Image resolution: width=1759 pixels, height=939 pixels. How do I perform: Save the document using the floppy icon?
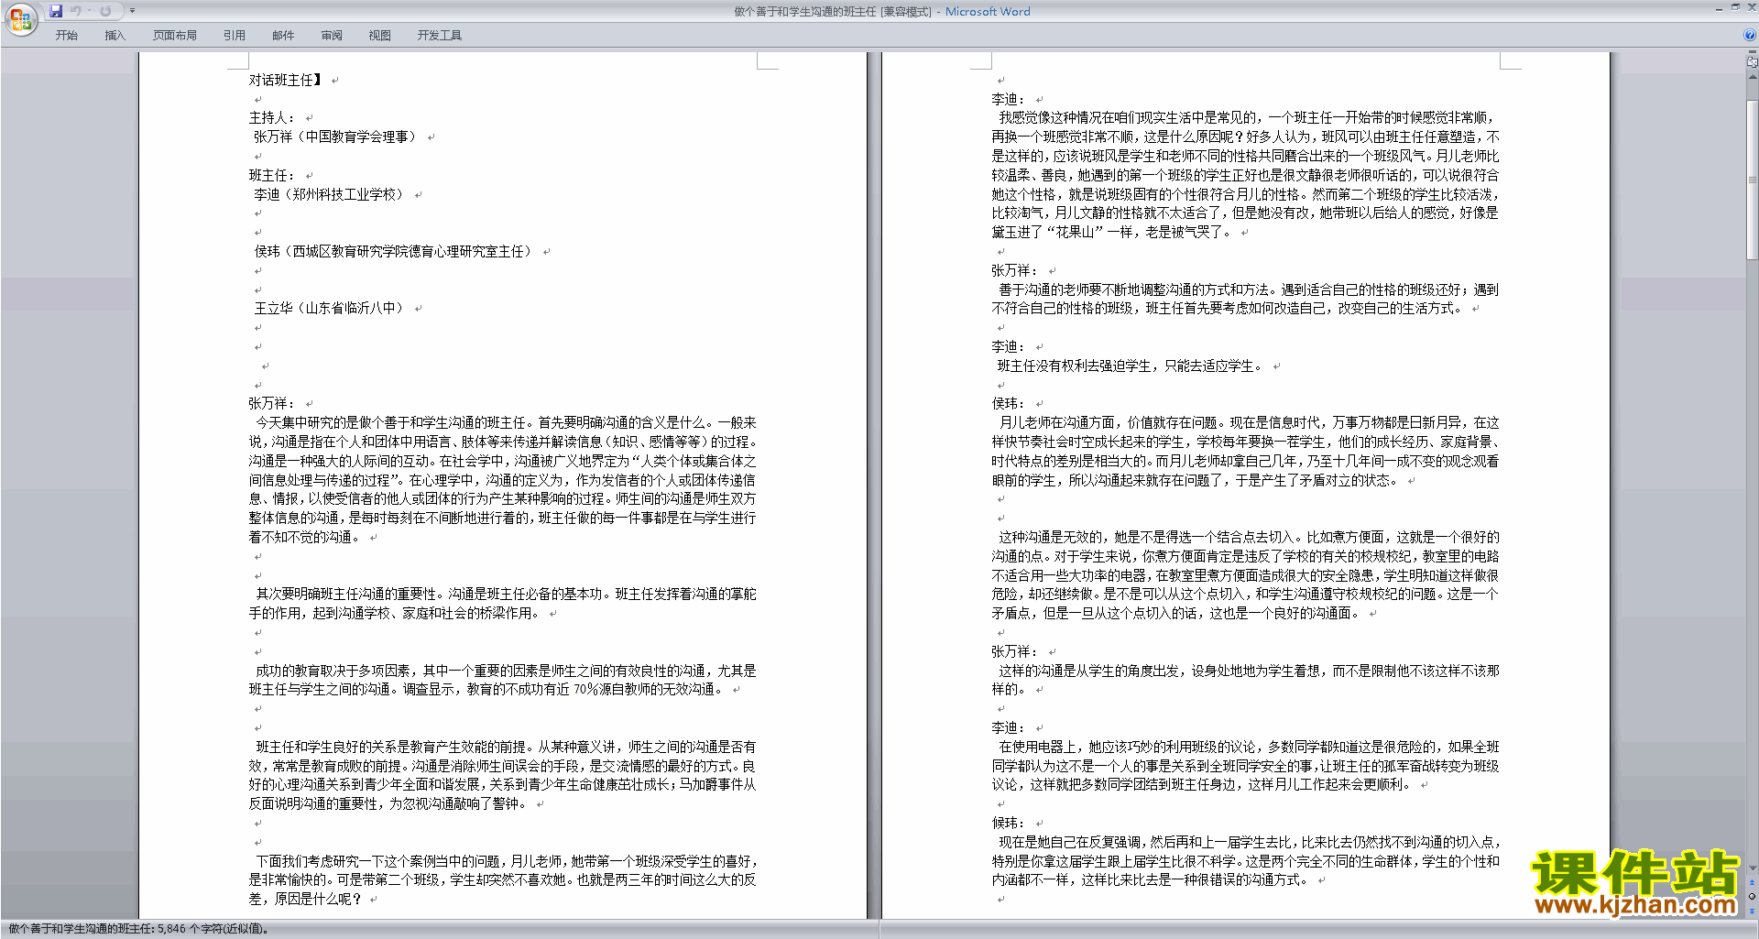tap(56, 11)
